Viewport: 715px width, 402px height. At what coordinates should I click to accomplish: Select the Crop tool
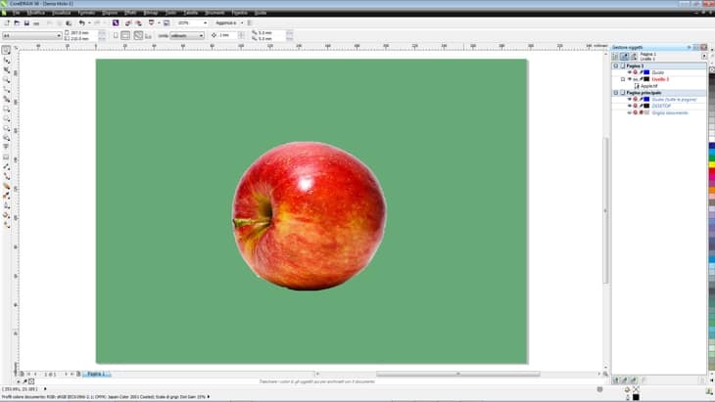point(7,69)
